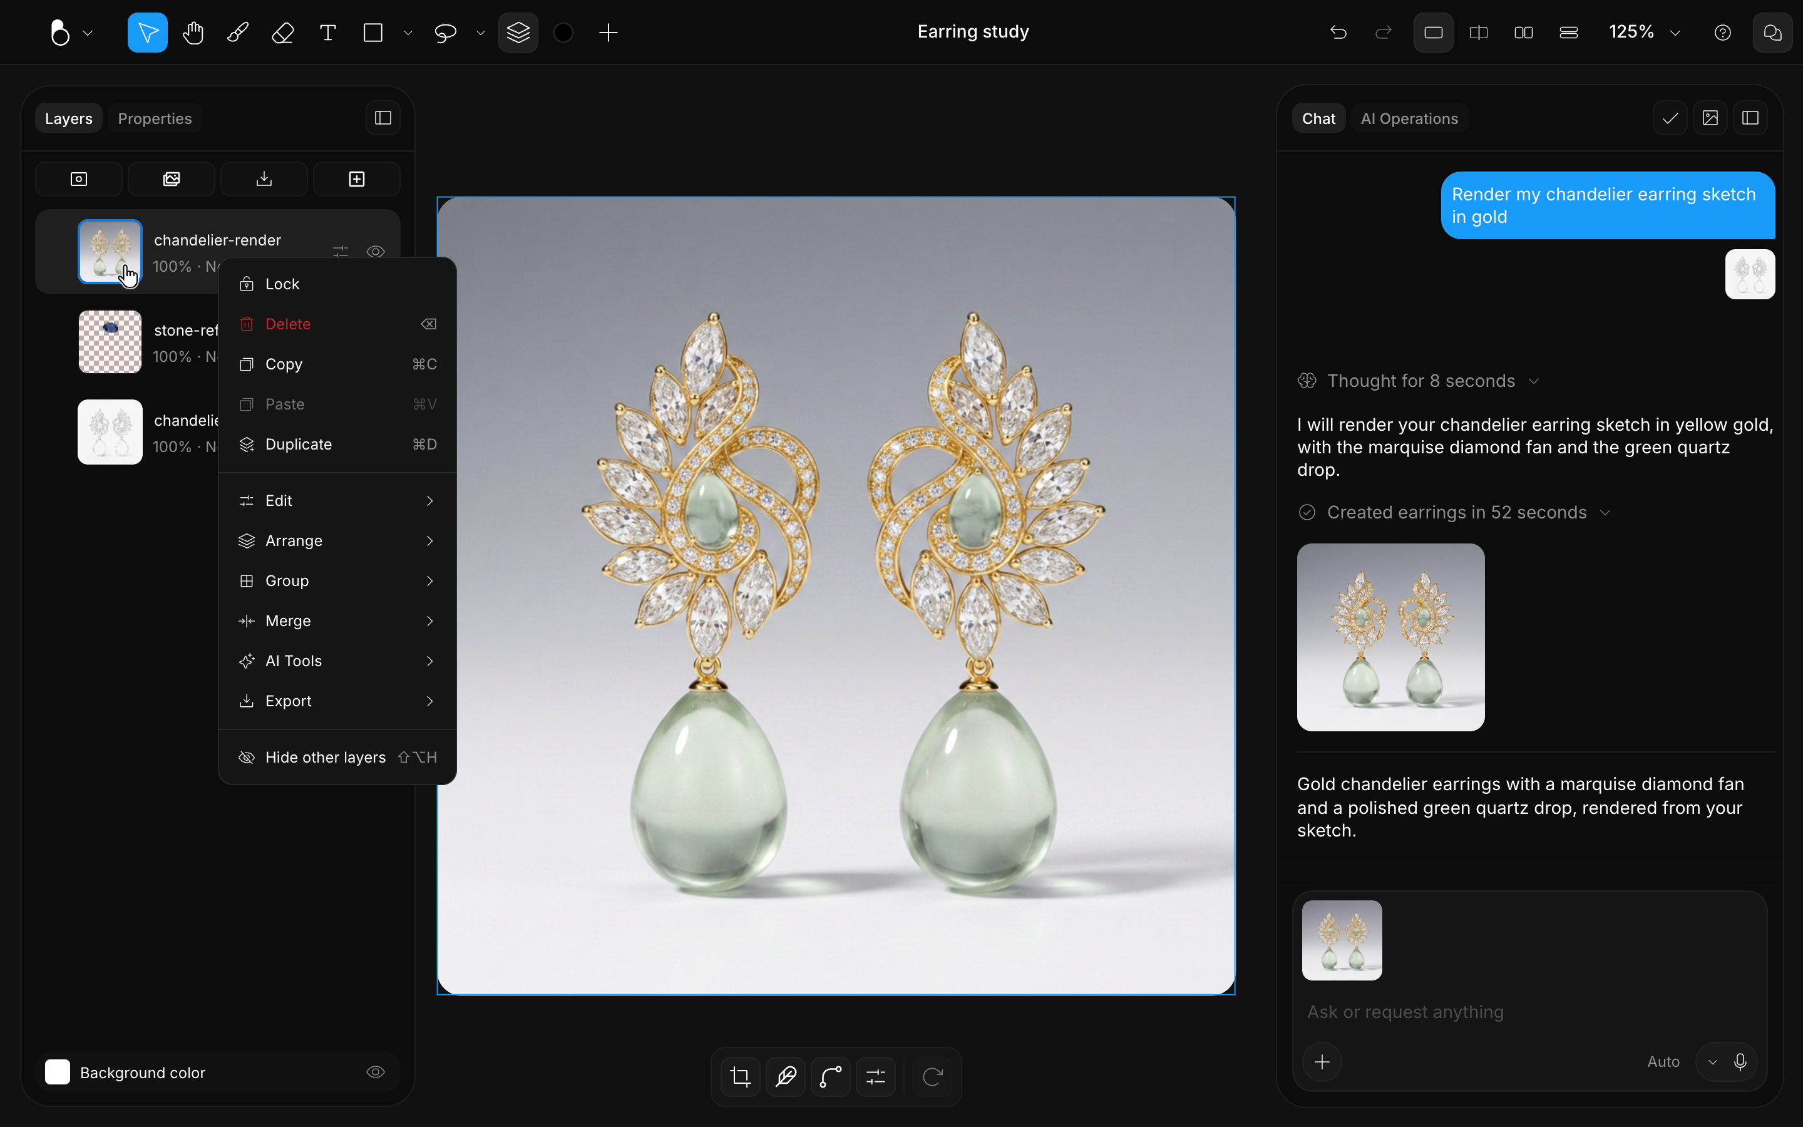
Task: Open the shape tool options chevron
Action: (x=408, y=33)
